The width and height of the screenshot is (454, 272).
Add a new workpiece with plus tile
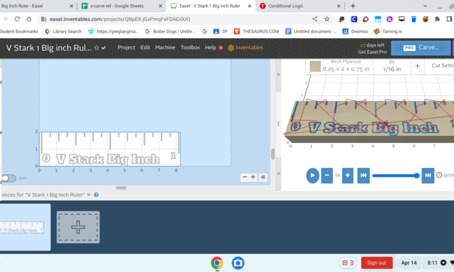(x=78, y=227)
